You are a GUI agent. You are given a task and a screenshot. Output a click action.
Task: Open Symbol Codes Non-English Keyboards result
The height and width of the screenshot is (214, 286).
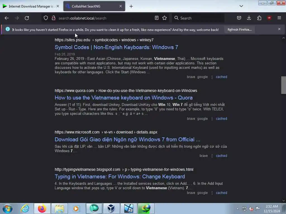coord(116,47)
